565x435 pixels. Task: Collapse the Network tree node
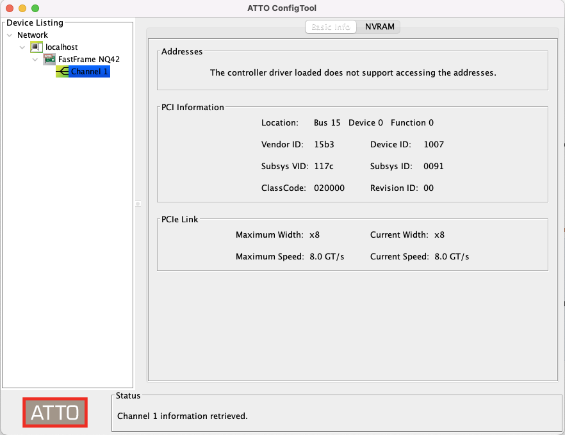click(10, 35)
